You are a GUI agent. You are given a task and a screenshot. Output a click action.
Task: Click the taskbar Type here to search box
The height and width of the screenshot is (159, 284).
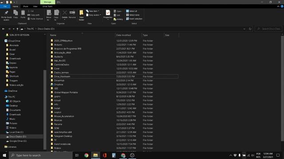click(41, 155)
